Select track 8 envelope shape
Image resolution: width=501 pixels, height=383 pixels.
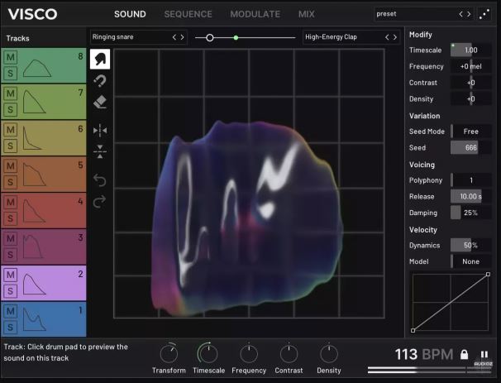[x=37, y=68]
